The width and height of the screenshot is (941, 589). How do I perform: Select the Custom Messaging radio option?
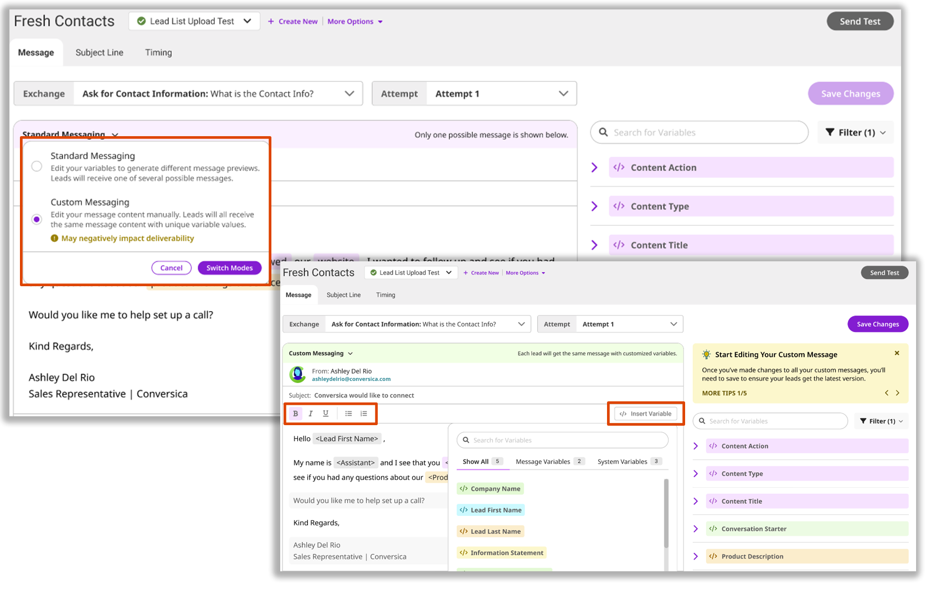(37, 219)
